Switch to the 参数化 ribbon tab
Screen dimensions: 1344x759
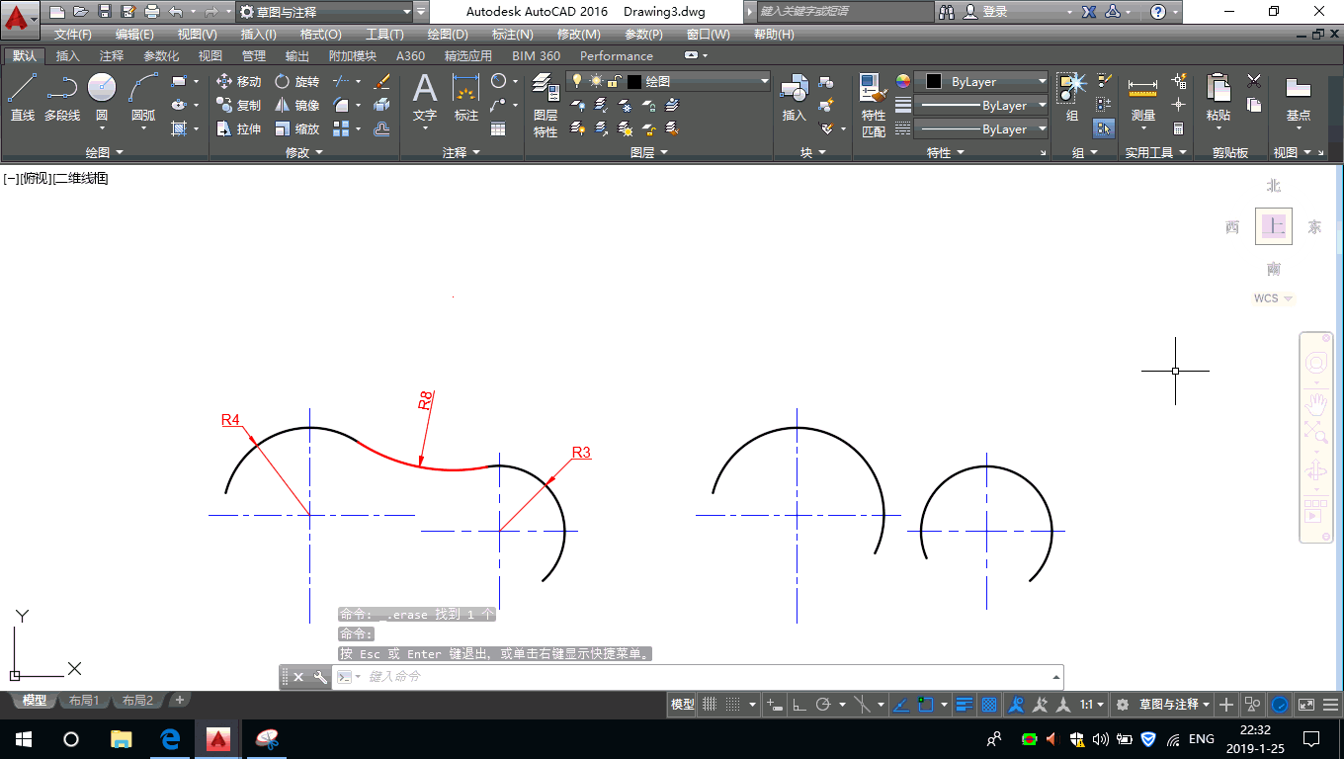[162, 56]
